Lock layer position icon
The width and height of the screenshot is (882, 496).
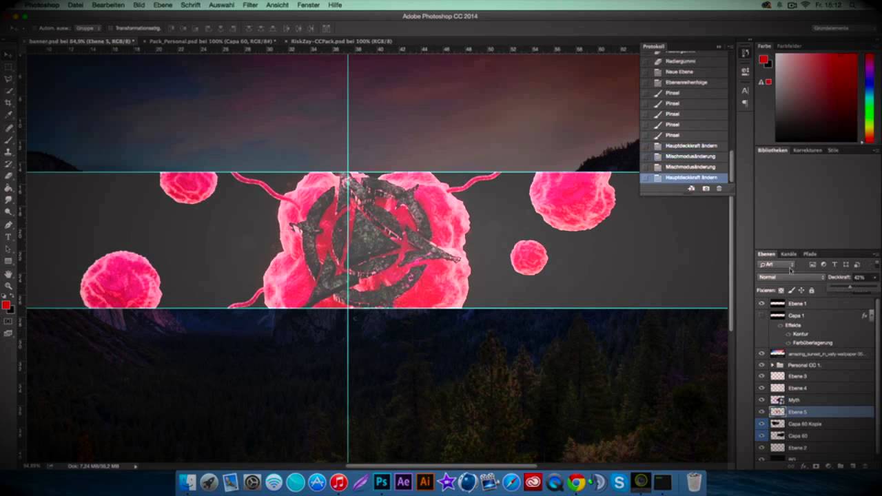(x=801, y=290)
